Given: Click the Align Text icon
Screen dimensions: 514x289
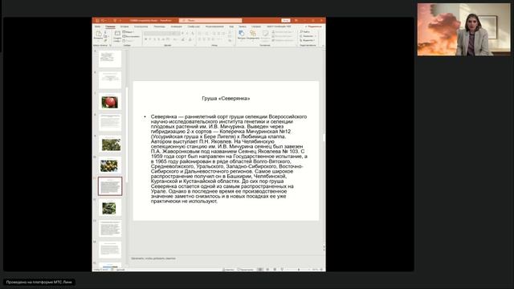Looking at the screenshot, I should click(x=230, y=36).
